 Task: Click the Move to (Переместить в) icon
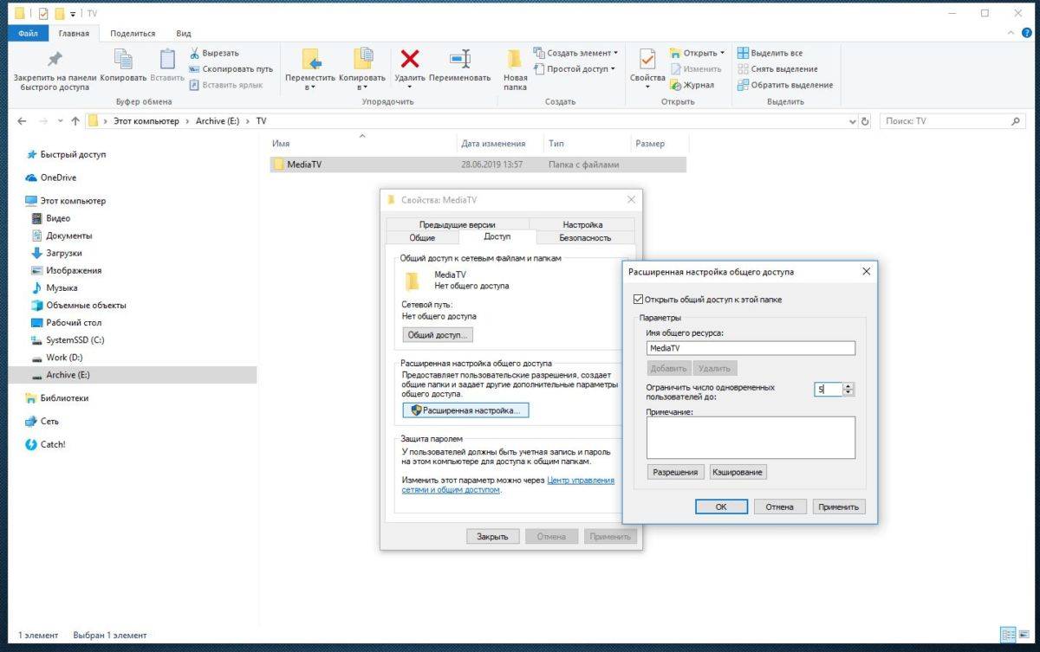310,60
